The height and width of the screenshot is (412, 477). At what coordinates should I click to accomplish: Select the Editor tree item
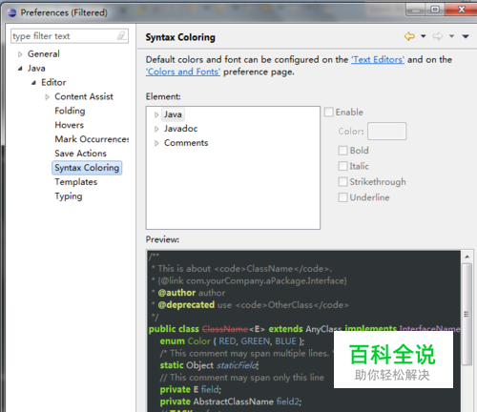pyautogui.click(x=53, y=83)
